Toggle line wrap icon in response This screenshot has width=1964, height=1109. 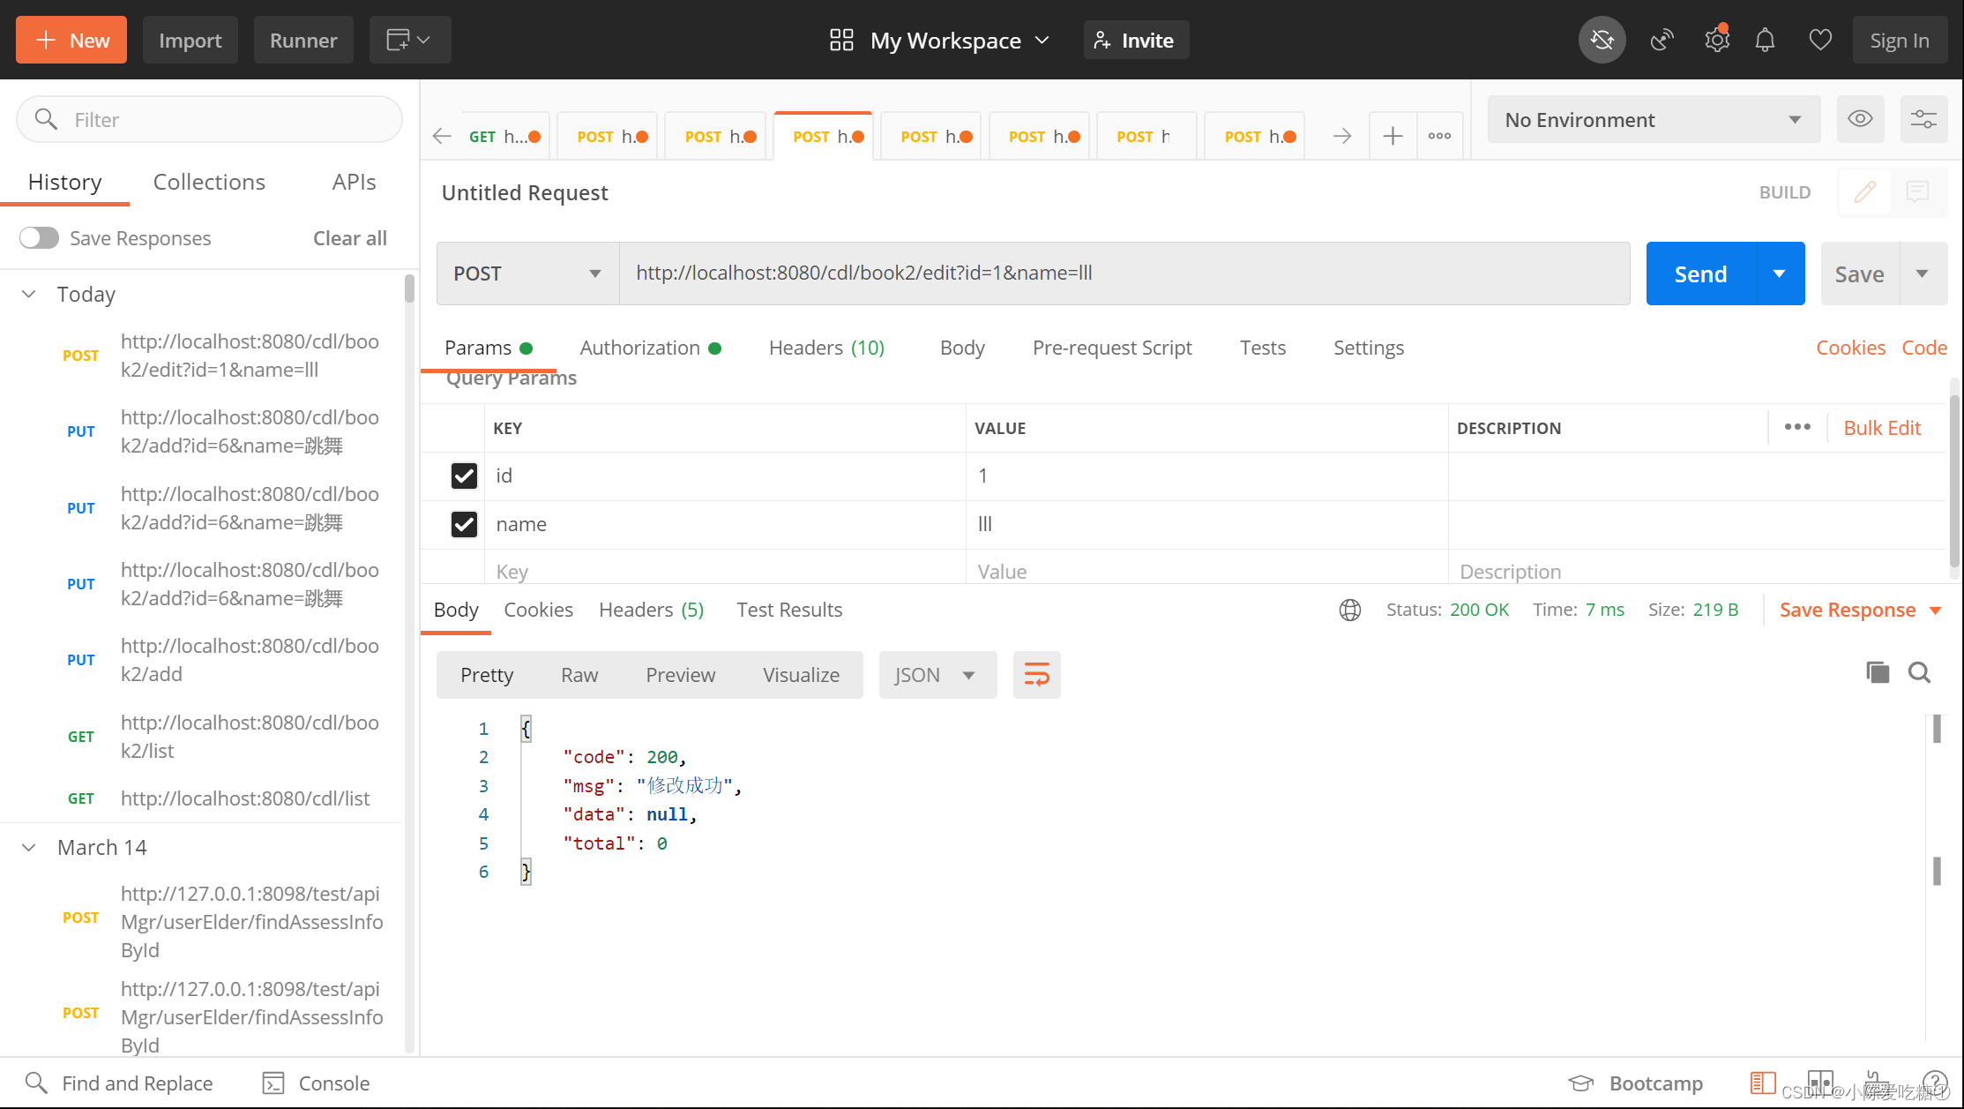pyautogui.click(x=1036, y=676)
